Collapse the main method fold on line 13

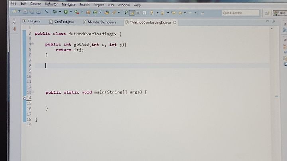tap(33, 92)
